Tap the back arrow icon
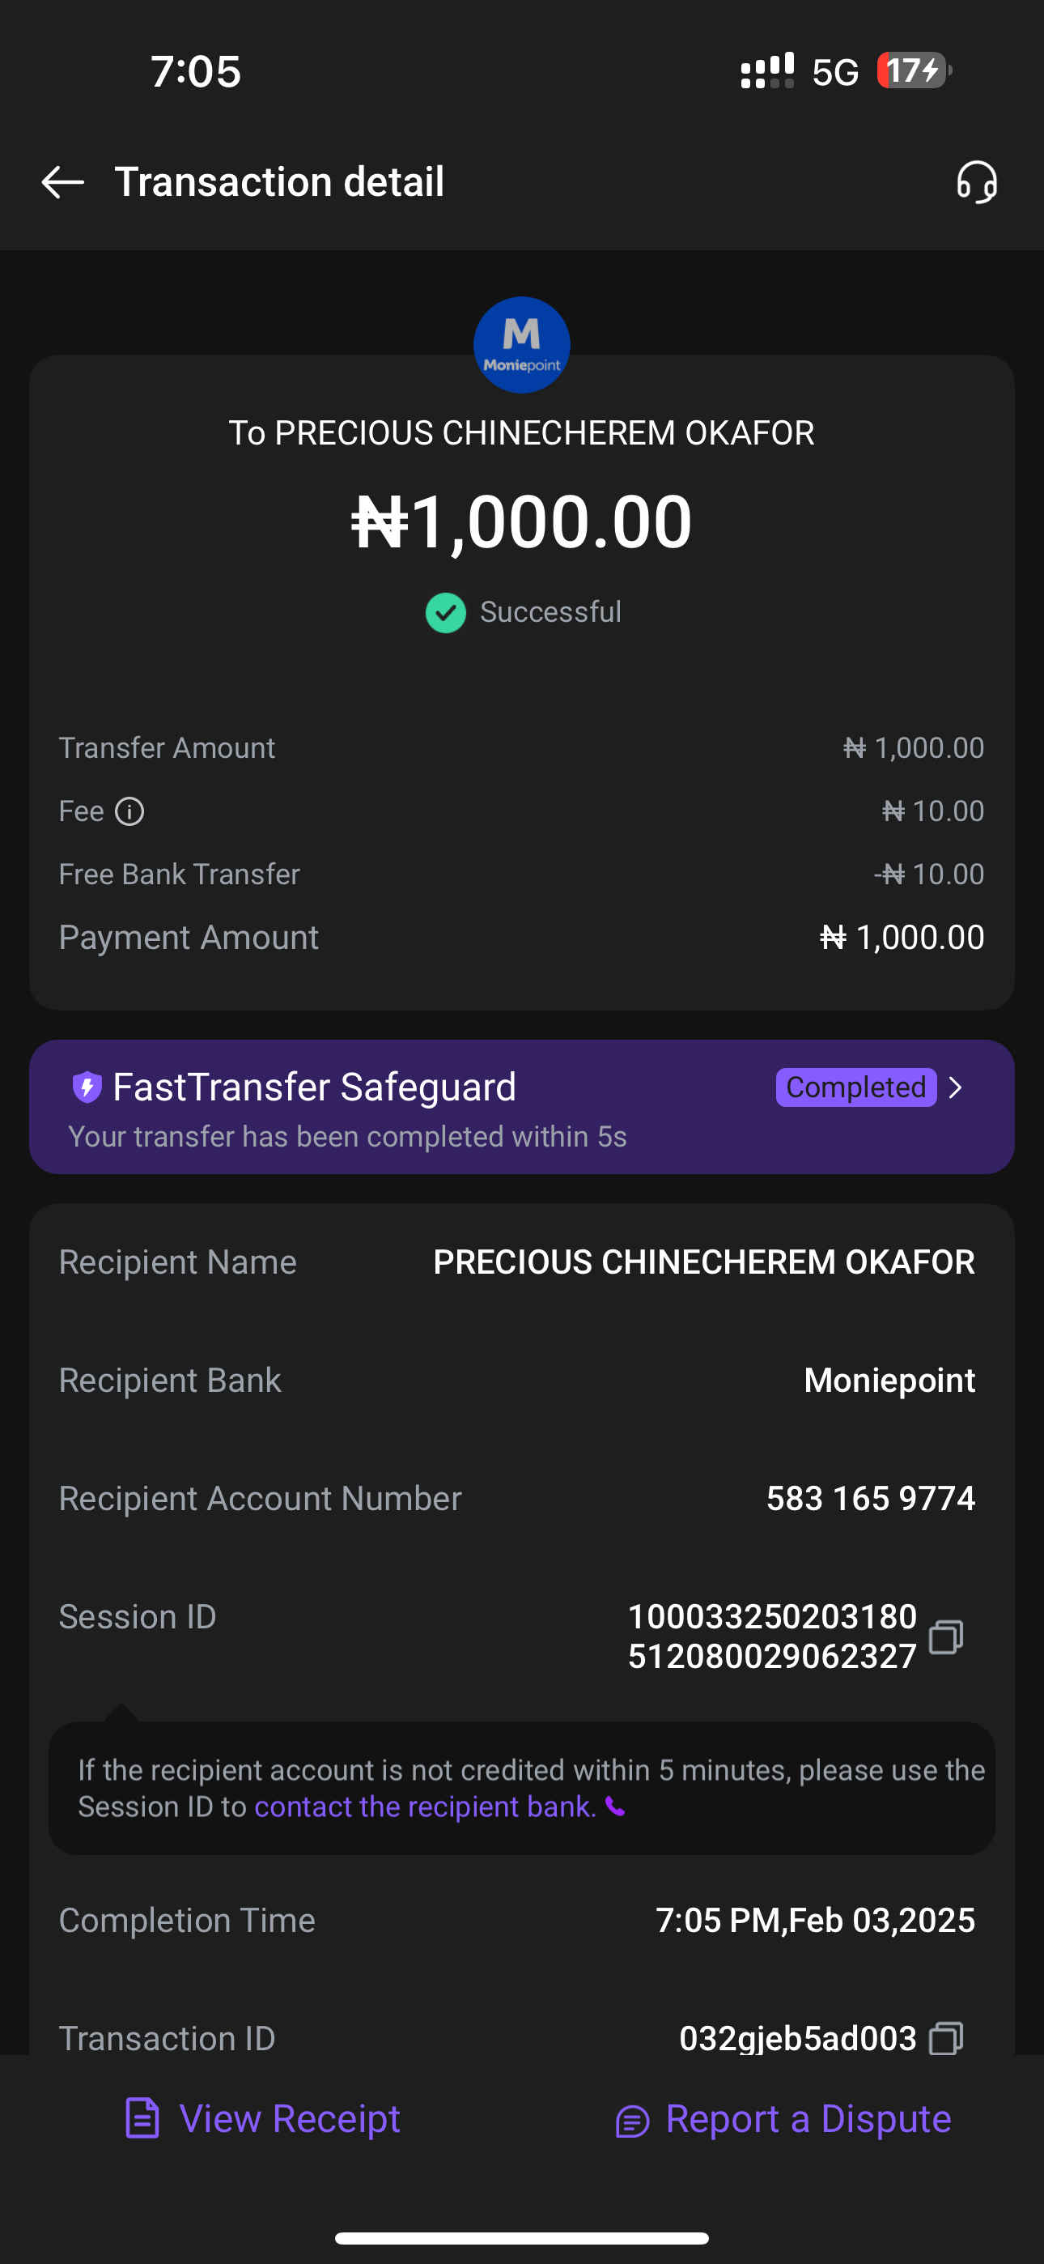 pos(62,182)
